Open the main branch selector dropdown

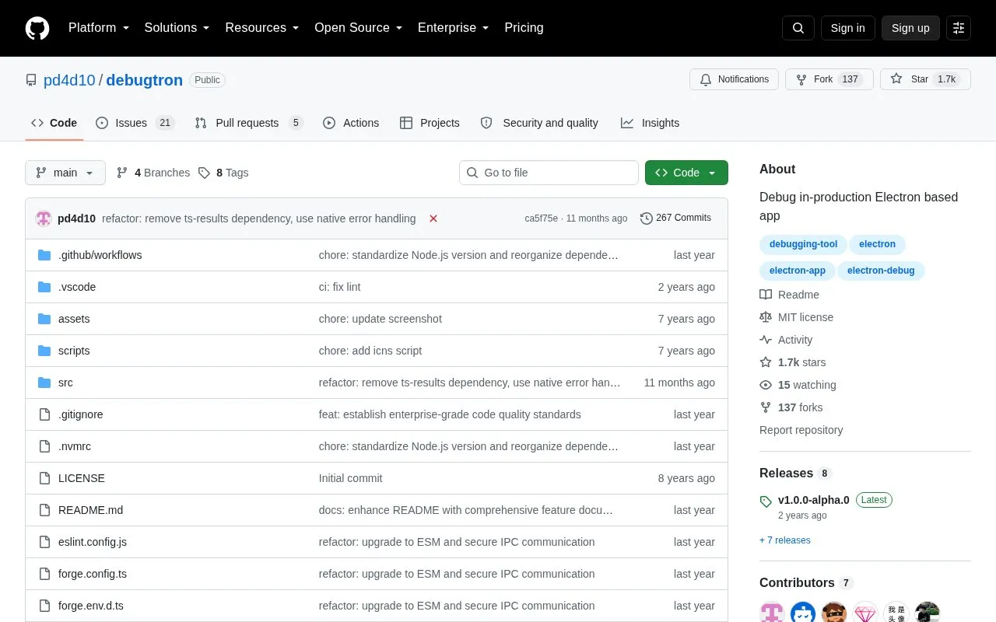pyautogui.click(x=65, y=173)
